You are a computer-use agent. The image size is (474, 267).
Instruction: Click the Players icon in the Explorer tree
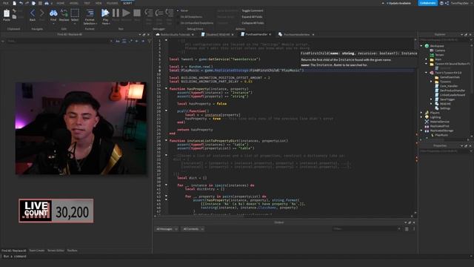427,113
